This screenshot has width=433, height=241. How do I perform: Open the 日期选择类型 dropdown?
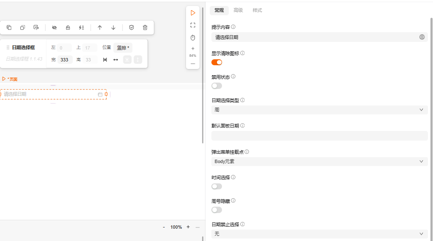(x=319, y=110)
